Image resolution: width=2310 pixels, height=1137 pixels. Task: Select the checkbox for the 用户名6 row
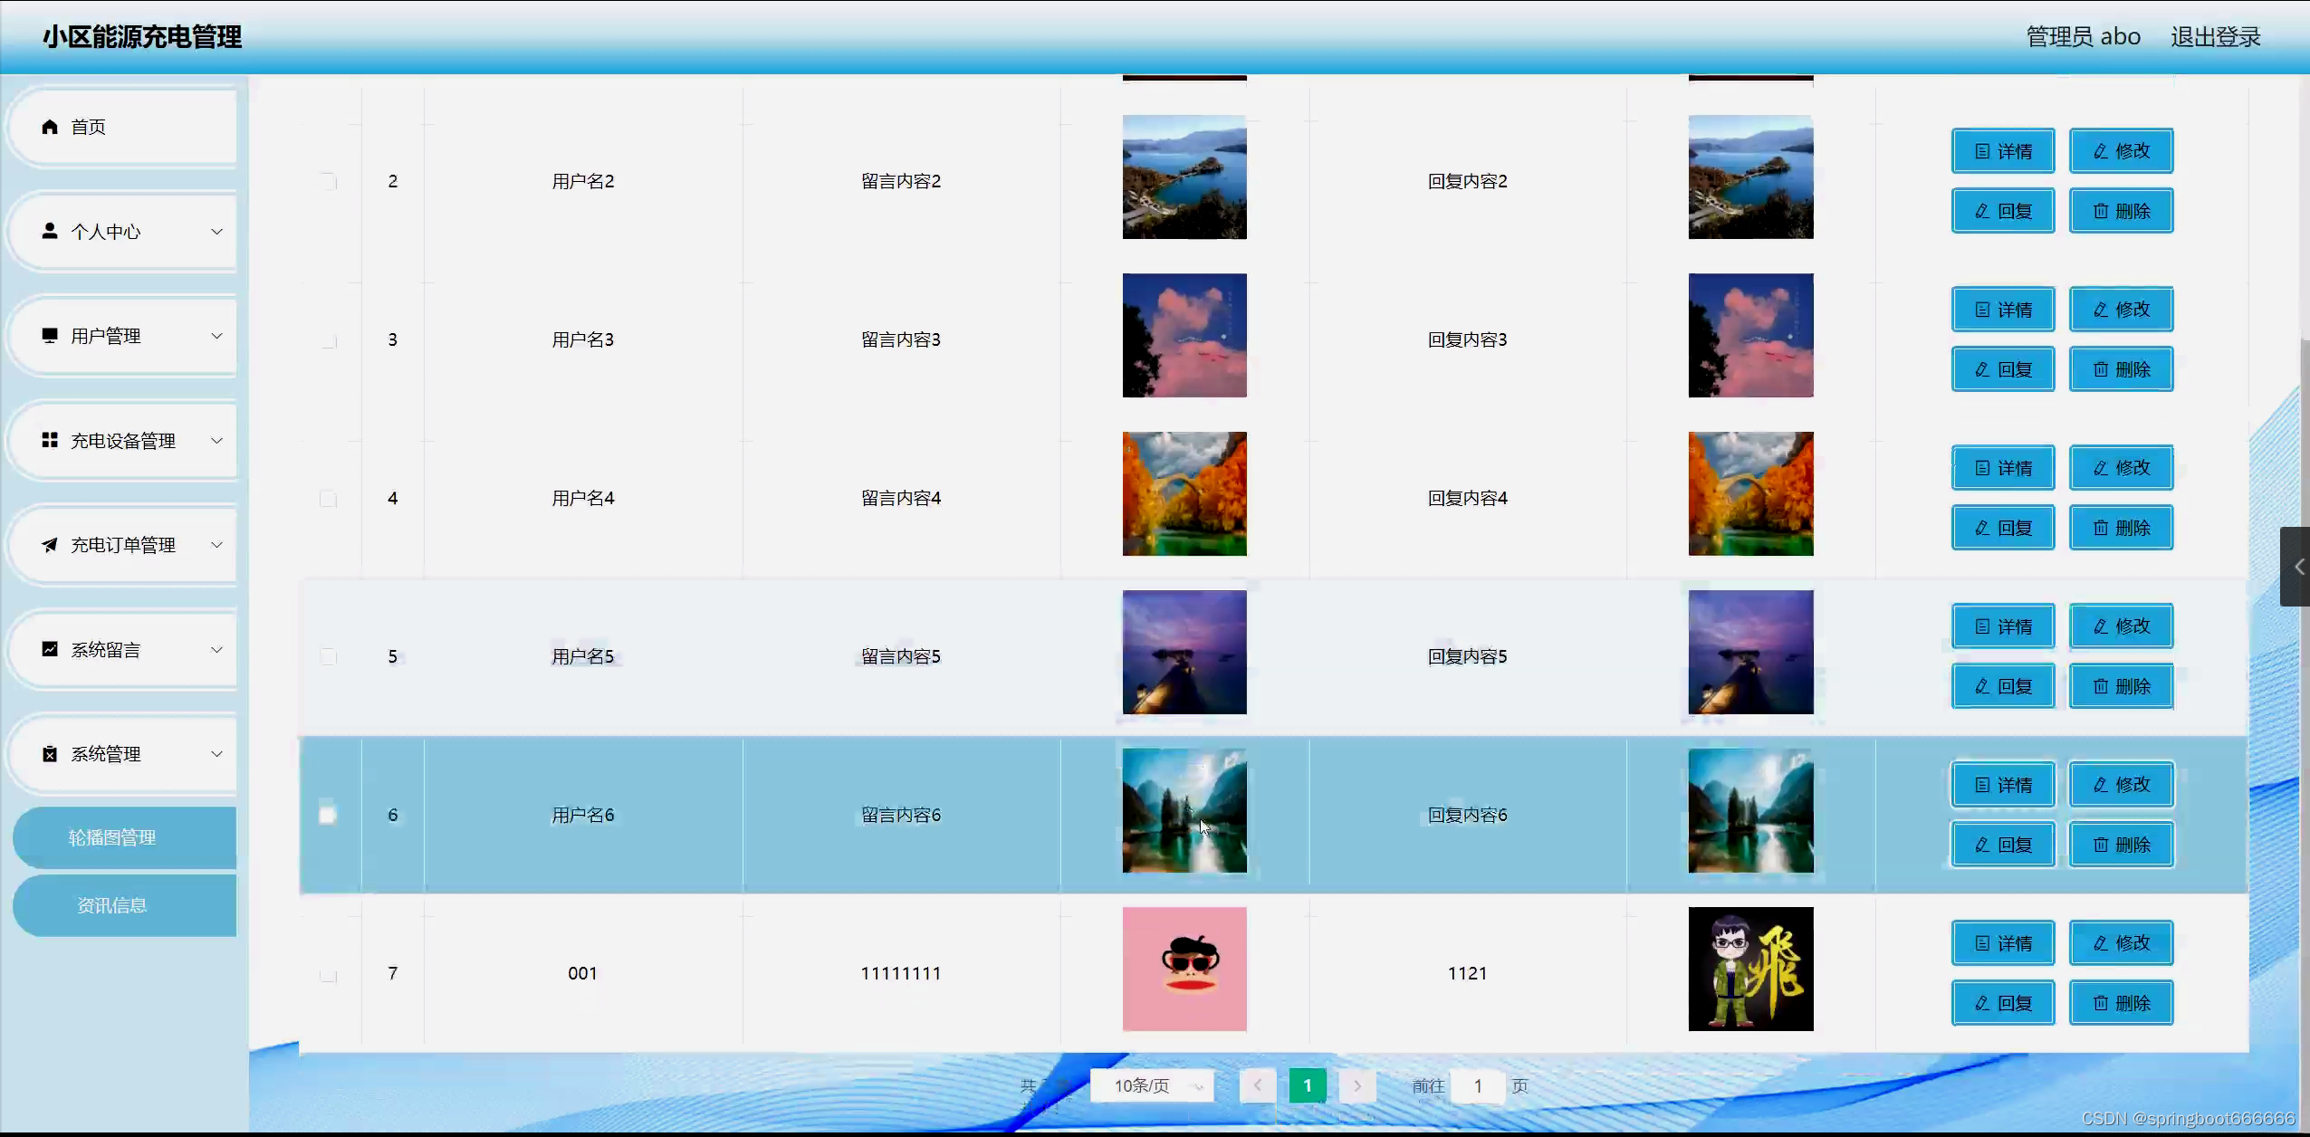[329, 815]
